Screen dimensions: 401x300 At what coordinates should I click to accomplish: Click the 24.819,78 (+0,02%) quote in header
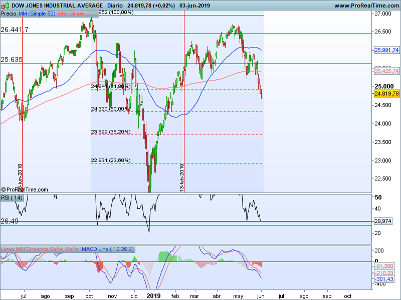tap(151, 5)
